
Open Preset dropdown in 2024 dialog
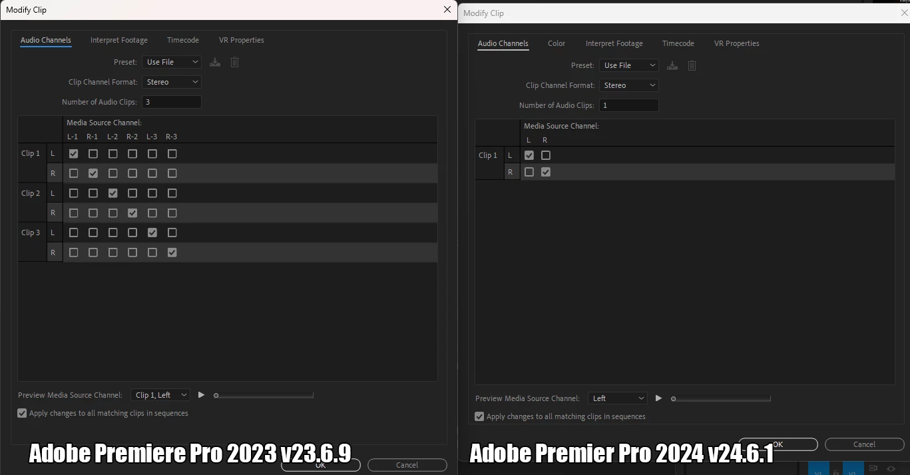pos(629,65)
